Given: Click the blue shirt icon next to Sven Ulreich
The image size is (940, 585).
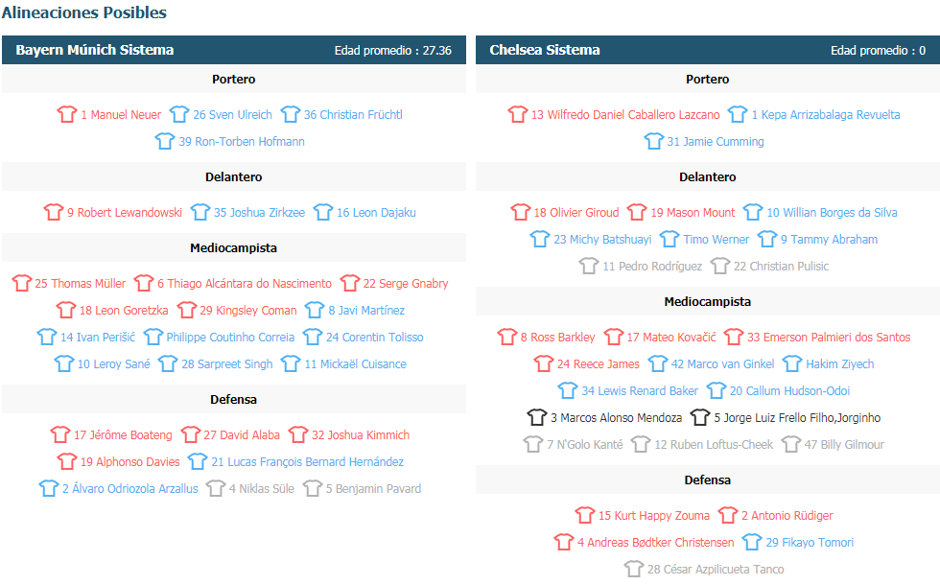Looking at the screenshot, I should click(179, 114).
